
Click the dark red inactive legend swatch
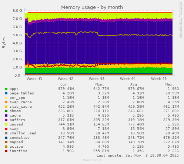[6, 151]
